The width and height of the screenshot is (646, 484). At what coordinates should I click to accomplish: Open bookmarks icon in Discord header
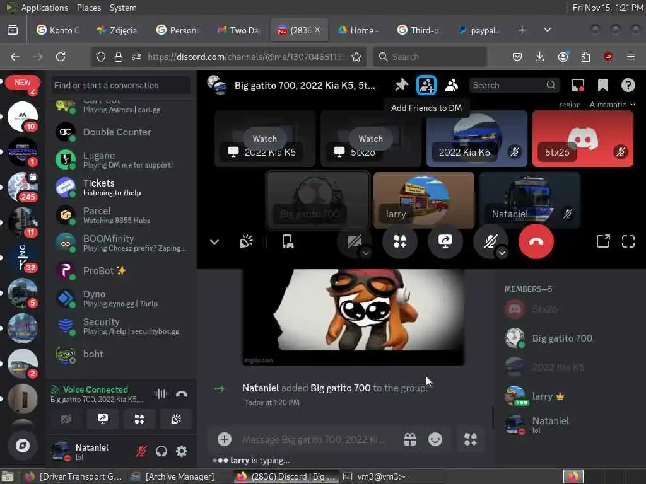click(602, 85)
